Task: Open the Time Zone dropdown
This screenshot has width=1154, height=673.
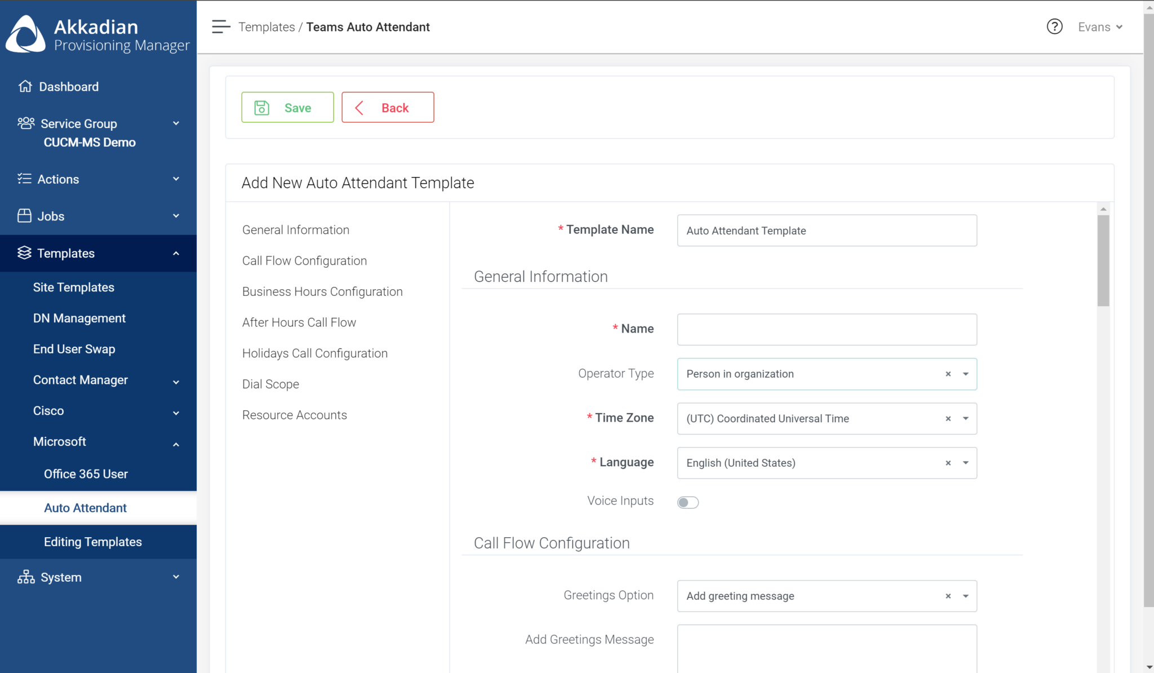Action: (x=965, y=418)
